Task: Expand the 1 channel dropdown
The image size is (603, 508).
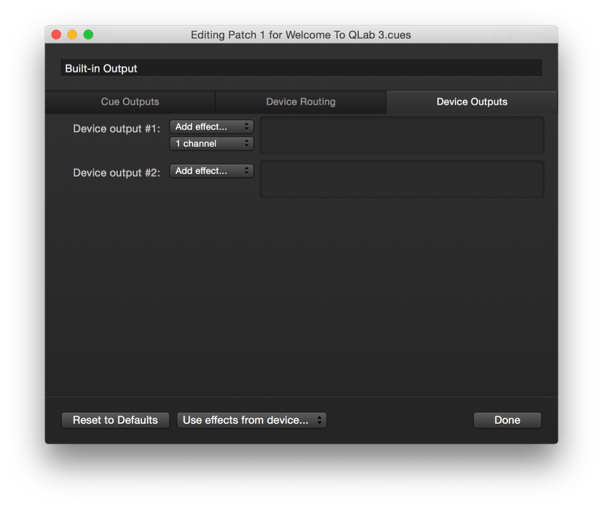Action: click(211, 144)
